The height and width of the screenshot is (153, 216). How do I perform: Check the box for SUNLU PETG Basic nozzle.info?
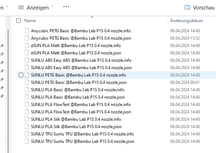[21, 75]
